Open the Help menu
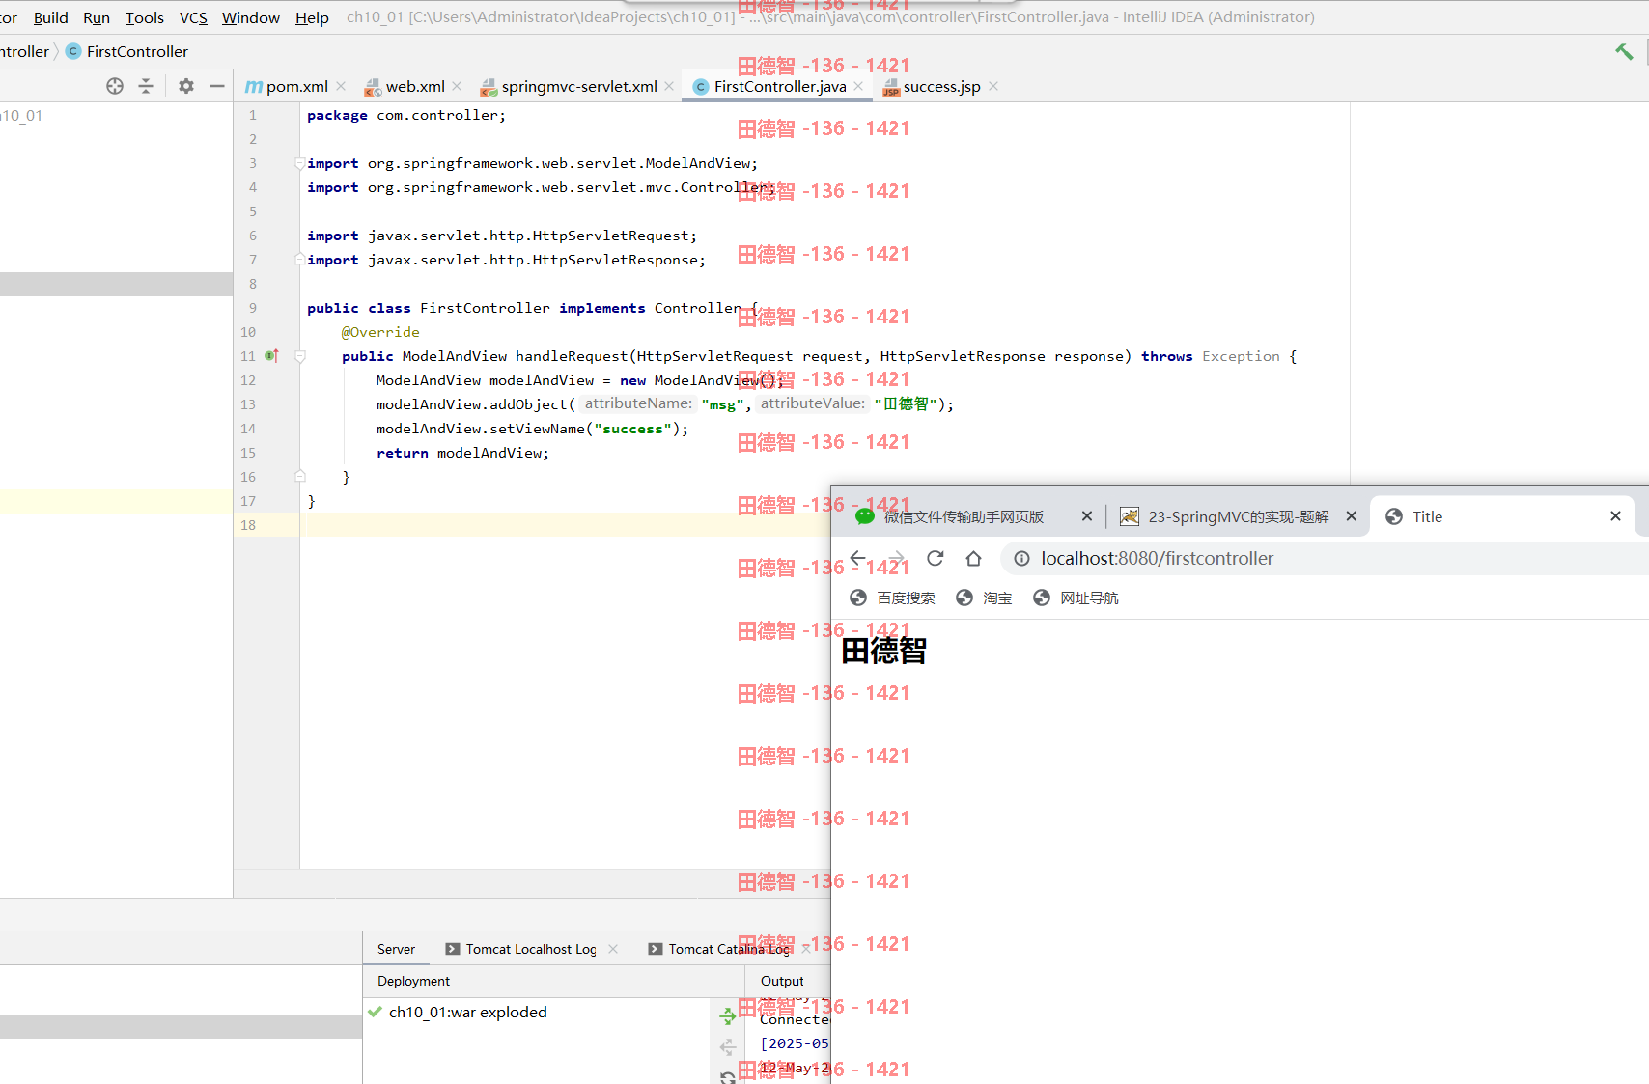Image resolution: width=1649 pixels, height=1084 pixels. (312, 17)
